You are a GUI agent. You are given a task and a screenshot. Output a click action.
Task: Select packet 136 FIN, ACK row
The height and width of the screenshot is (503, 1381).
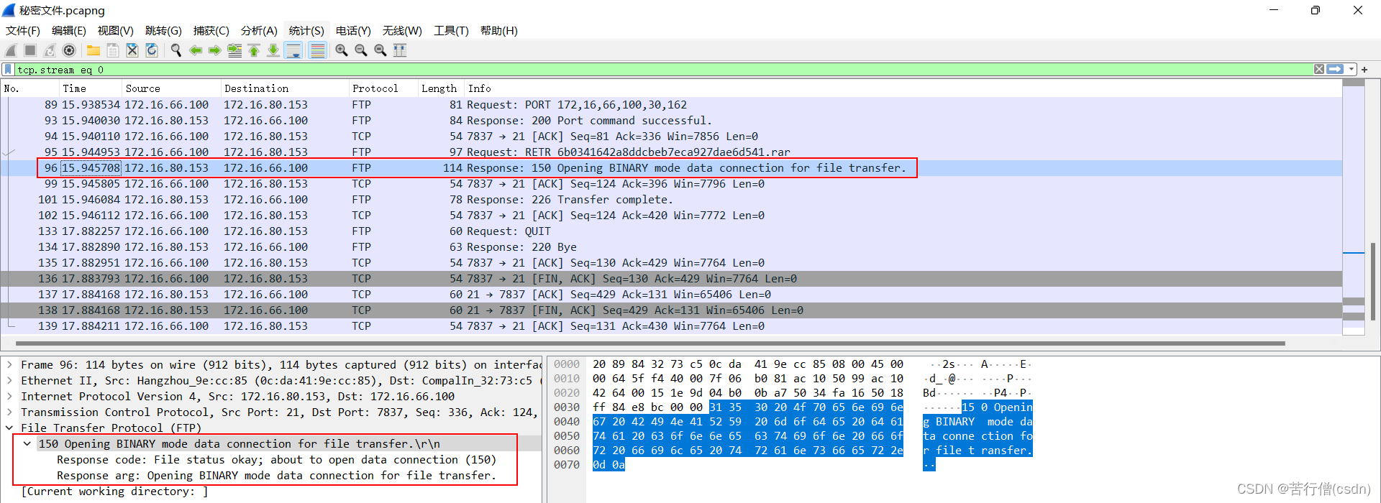click(671, 279)
